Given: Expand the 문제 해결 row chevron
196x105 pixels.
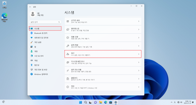Looking at the screenshot, I should (x=139, y=46).
